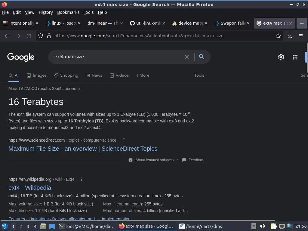Open 'Maximum File Size' ScienceDirect link
This screenshot has height=231, width=308.
pos(83,149)
